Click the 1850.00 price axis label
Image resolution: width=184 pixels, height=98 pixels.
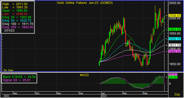click(175, 64)
